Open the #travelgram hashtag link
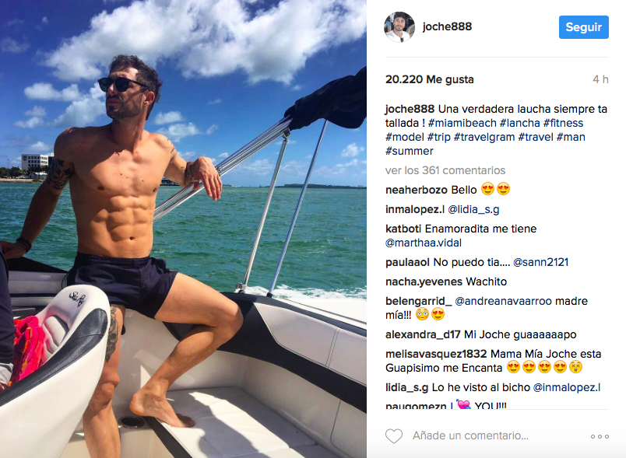This screenshot has width=626, height=458. (x=484, y=137)
